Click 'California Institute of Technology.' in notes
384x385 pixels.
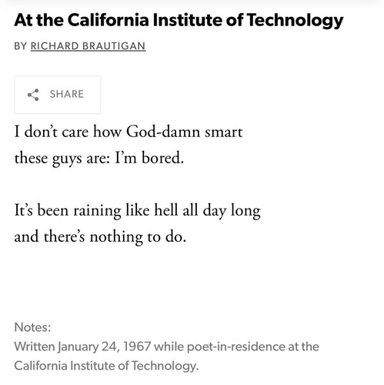point(106,366)
